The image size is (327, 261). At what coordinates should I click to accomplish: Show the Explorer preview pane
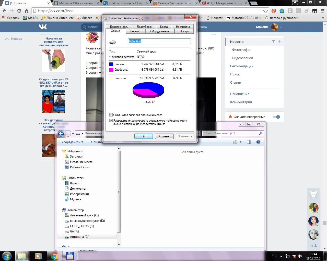point(249,142)
